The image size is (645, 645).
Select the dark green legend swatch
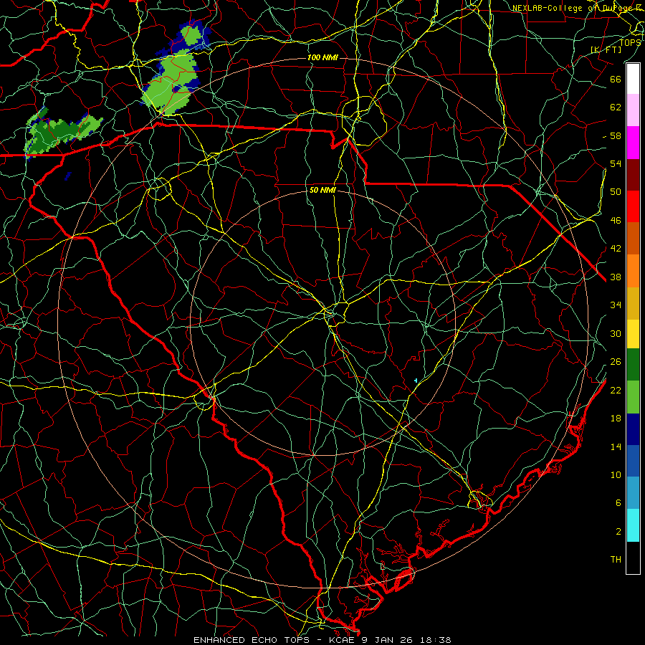(633, 365)
